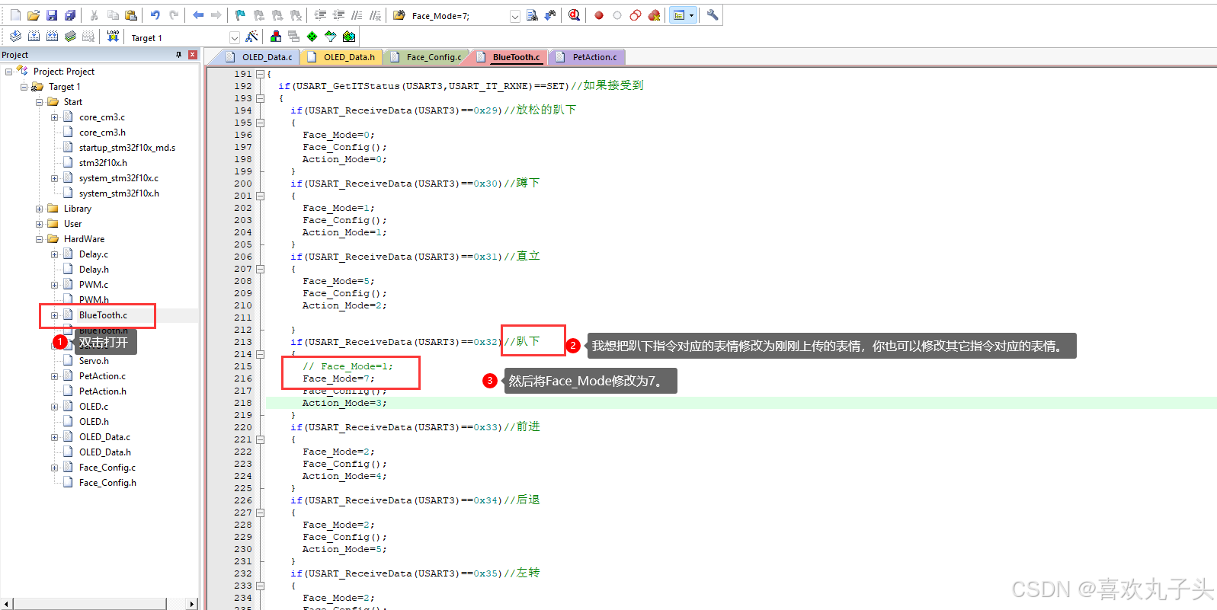The width and height of the screenshot is (1217, 610).
Task: Open Manage Run-Time Environment
Action: (x=312, y=37)
